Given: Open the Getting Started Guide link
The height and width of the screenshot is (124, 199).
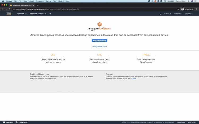Looking at the screenshot, I should [x=99, y=46].
